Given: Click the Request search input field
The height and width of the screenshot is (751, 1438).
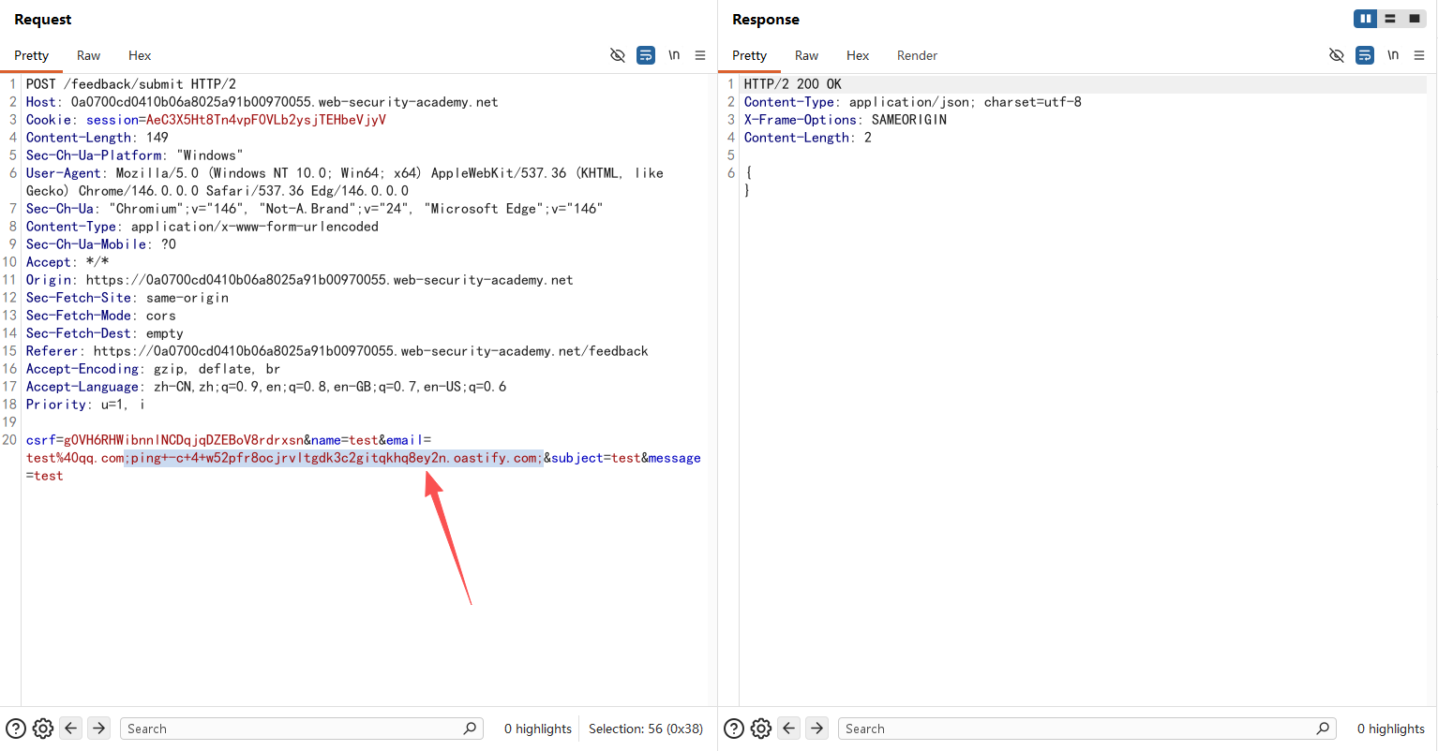Looking at the screenshot, I should point(291,729).
